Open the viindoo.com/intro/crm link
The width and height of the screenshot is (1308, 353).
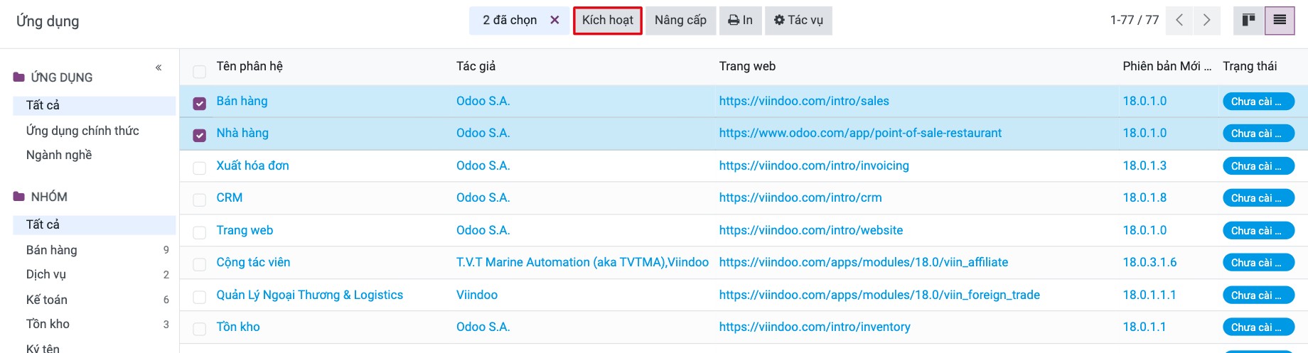(x=800, y=197)
